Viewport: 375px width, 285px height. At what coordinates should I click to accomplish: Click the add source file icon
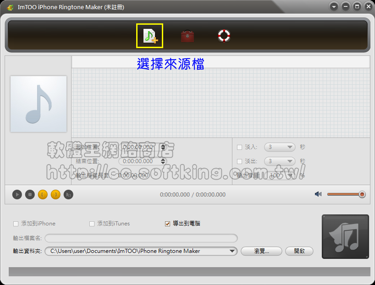click(x=150, y=36)
